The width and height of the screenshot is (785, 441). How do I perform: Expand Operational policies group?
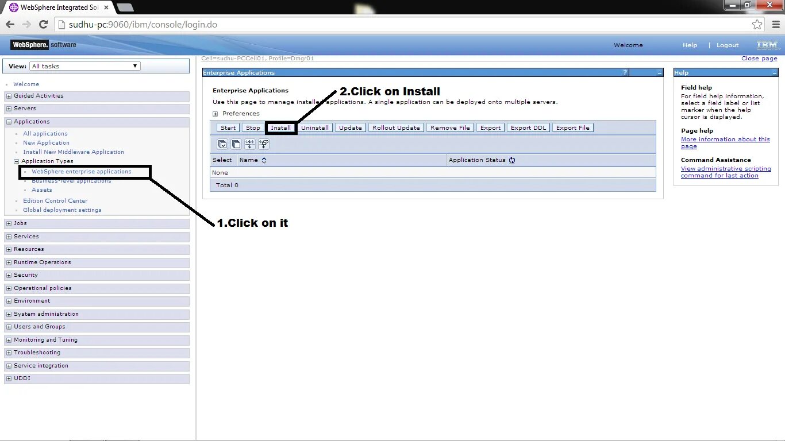pos(9,288)
